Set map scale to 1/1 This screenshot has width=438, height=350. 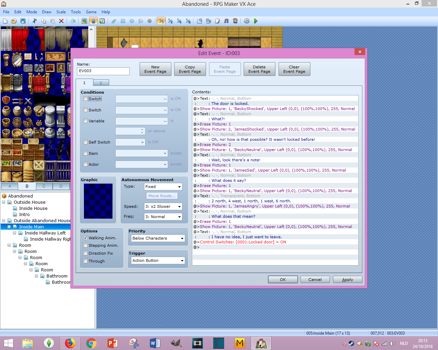(161, 21)
